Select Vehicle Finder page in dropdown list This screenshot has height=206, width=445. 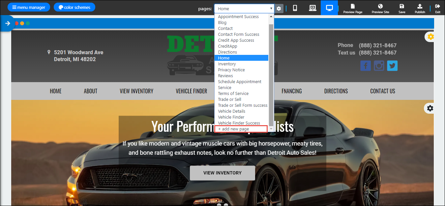click(242, 117)
